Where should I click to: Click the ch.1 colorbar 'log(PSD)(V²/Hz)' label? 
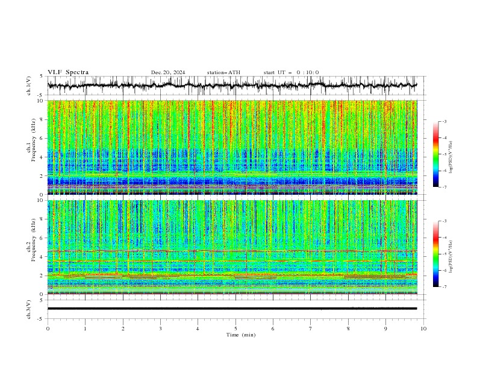[x=450, y=157]
